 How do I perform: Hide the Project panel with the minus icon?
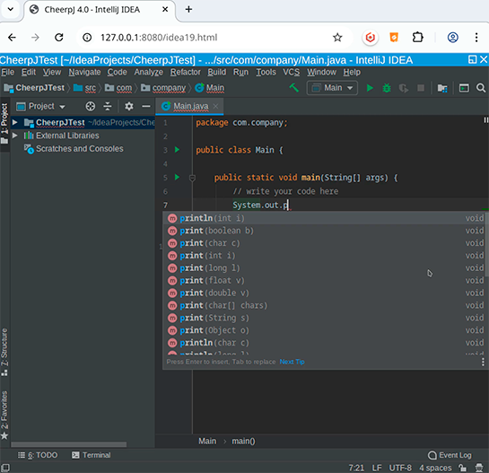pos(146,107)
